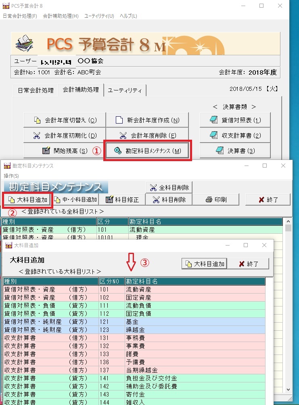299x405 pixels.
Task: Open ヘルプ(L) menu
Action: pyautogui.click(x=128, y=16)
